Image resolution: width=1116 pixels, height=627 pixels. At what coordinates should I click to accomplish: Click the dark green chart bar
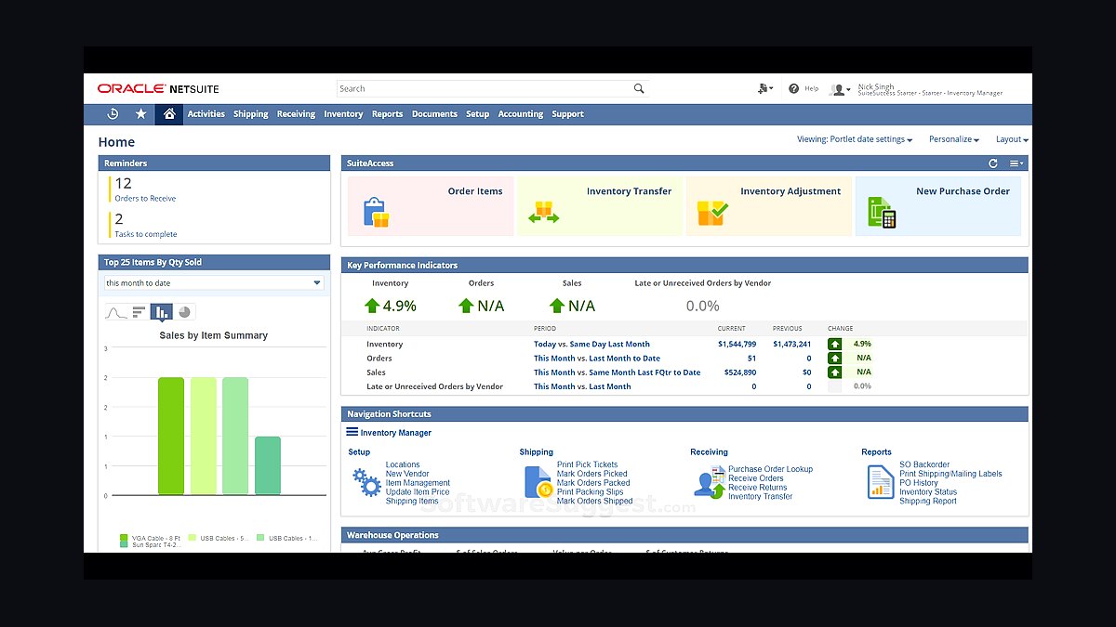tap(171, 436)
